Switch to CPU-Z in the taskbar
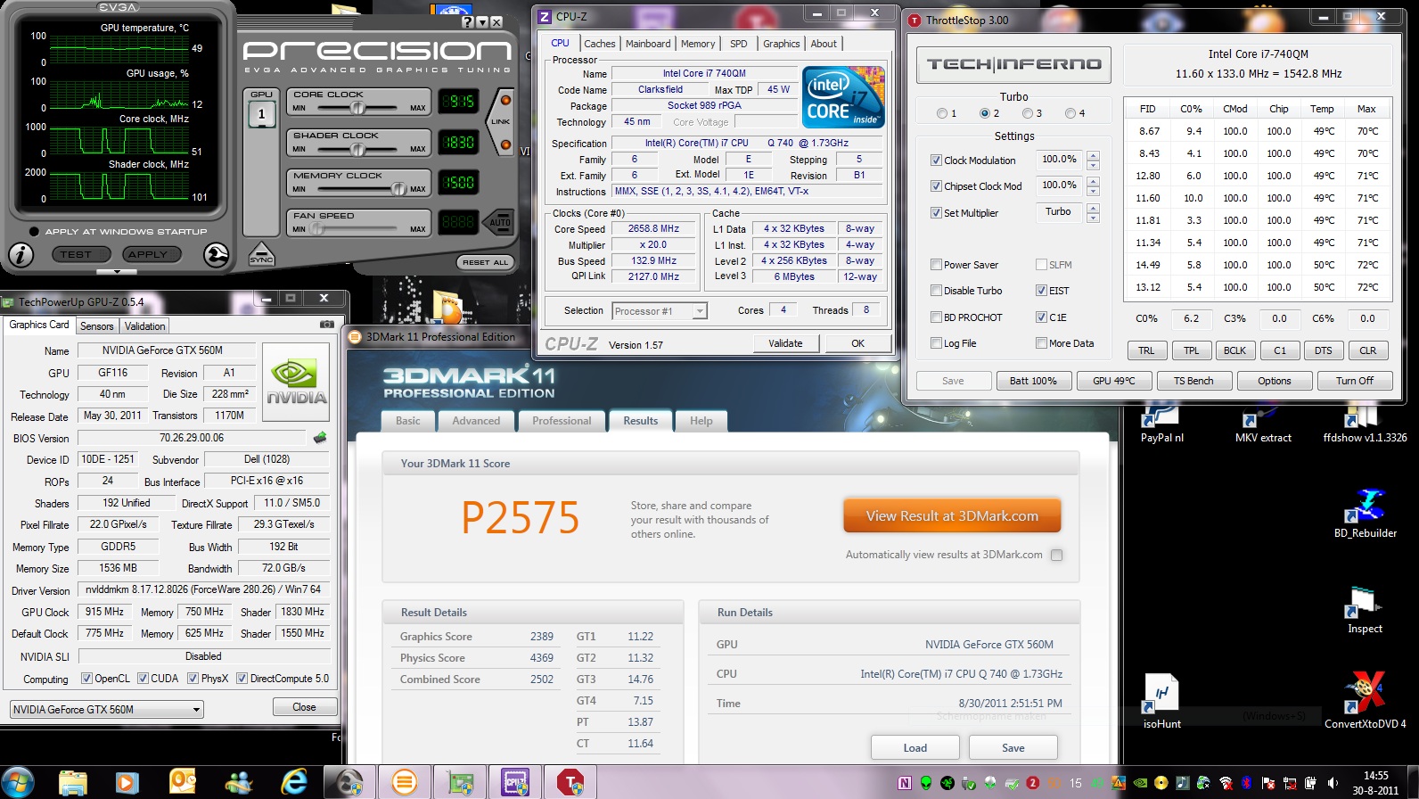1419x799 pixels. click(515, 783)
